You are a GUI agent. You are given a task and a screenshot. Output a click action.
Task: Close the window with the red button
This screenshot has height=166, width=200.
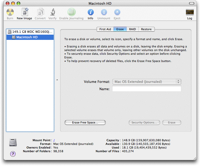(x=8, y=3)
